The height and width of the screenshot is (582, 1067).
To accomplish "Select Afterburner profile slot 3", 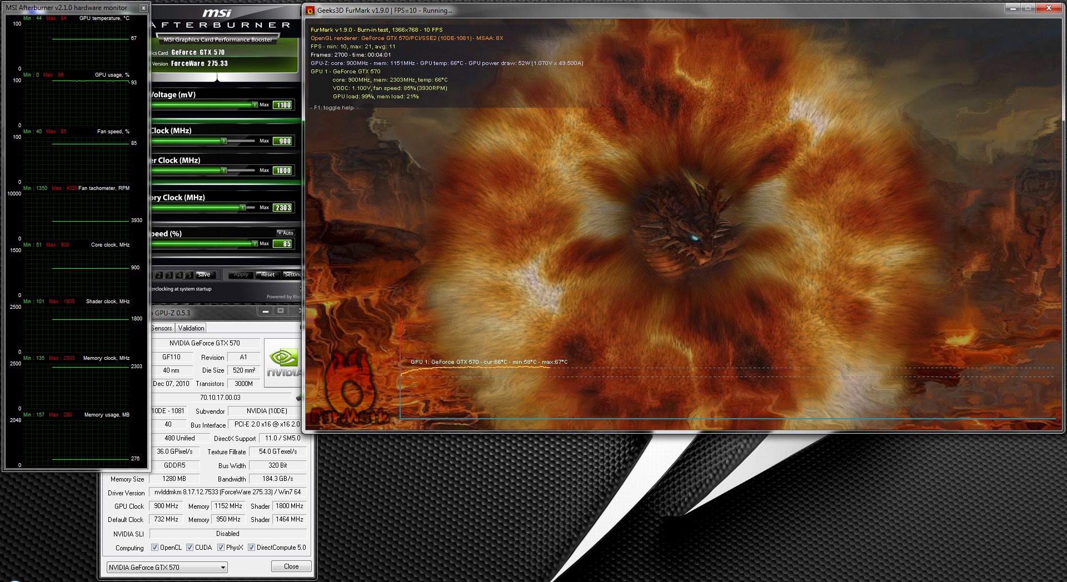I will [169, 275].
